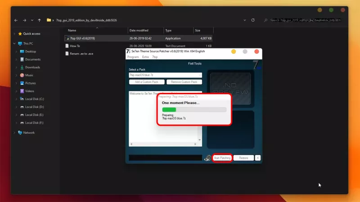360x202 pixels.
Task: Expand the Documents tree node
Action: [x=16, y=59]
